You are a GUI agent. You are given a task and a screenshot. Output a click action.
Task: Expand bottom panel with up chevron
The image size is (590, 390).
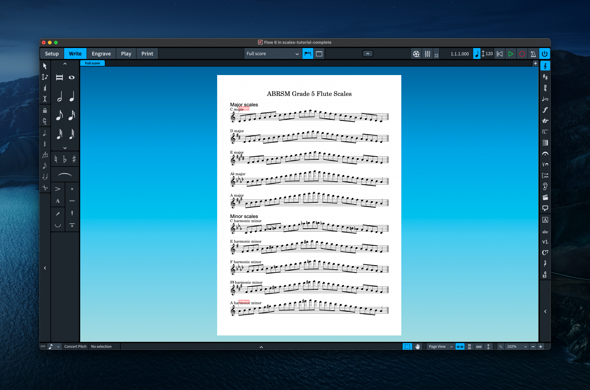point(261,347)
